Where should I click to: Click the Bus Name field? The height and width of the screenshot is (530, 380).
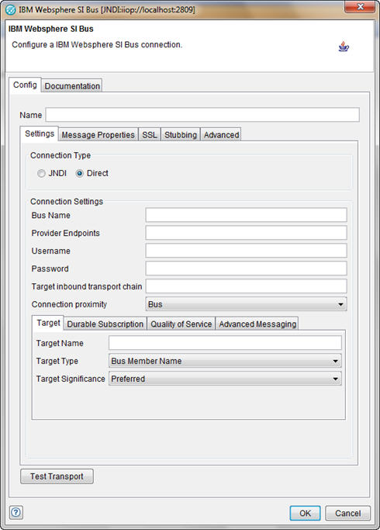tap(246, 215)
